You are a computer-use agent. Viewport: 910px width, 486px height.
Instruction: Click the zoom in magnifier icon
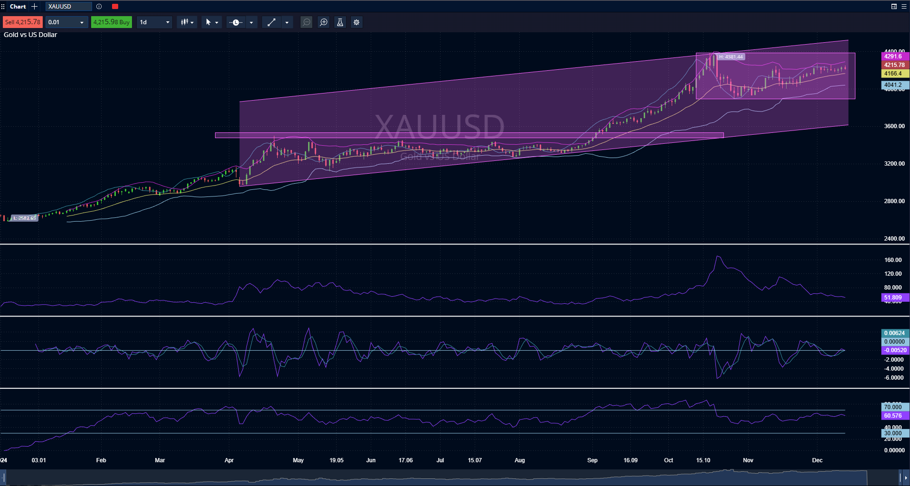[x=323, y=22]
